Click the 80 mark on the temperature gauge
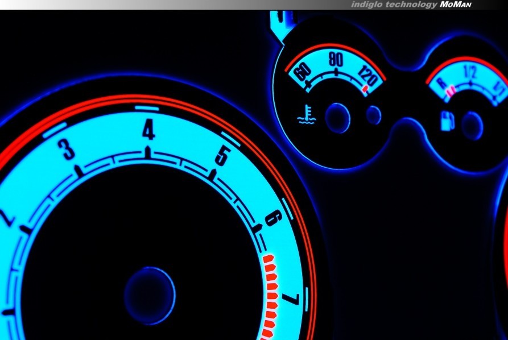Screen dimensions: 508x340 (x=336, y=60)
